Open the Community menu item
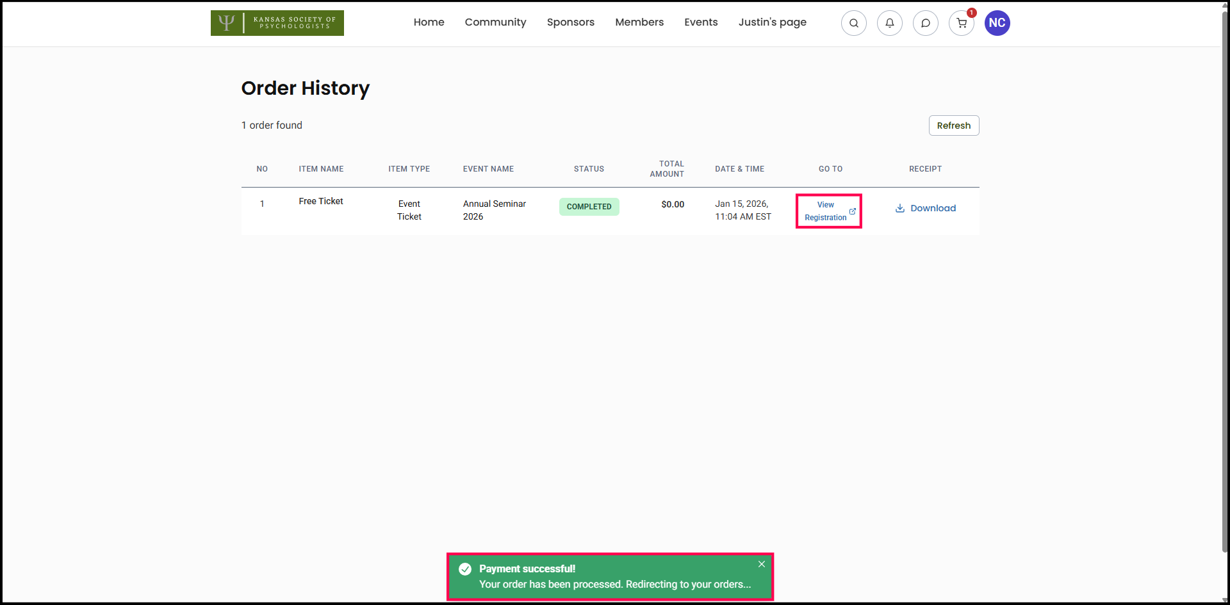This screenshot has width=1230, height=605. (x=495, y=22)
